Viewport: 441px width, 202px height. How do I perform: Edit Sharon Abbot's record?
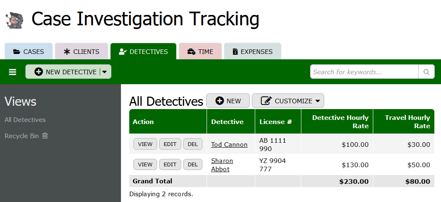(x=170, y=164)
